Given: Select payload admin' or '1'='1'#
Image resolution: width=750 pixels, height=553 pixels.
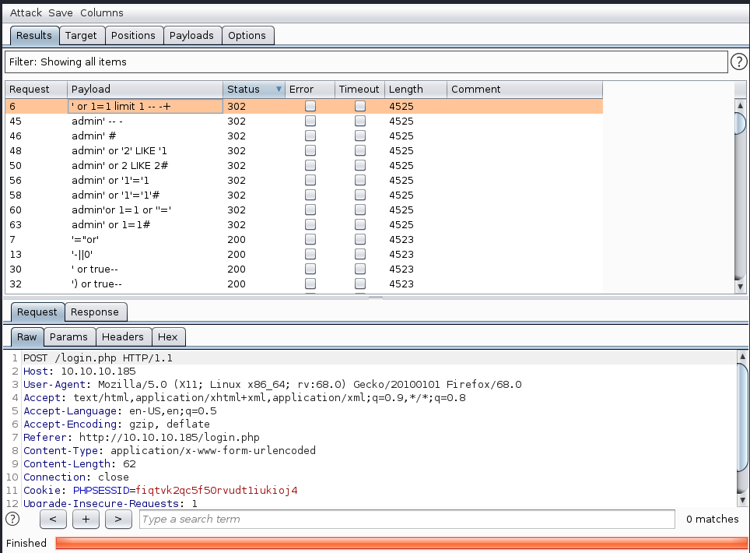Looking at the screenshot, I should point(116,195).
